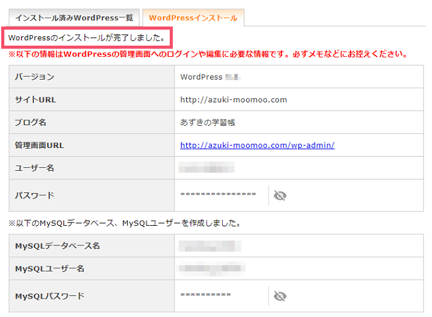Click the MySQLデータベース created notice text
432x317 pixels.
tap(125, 223)
